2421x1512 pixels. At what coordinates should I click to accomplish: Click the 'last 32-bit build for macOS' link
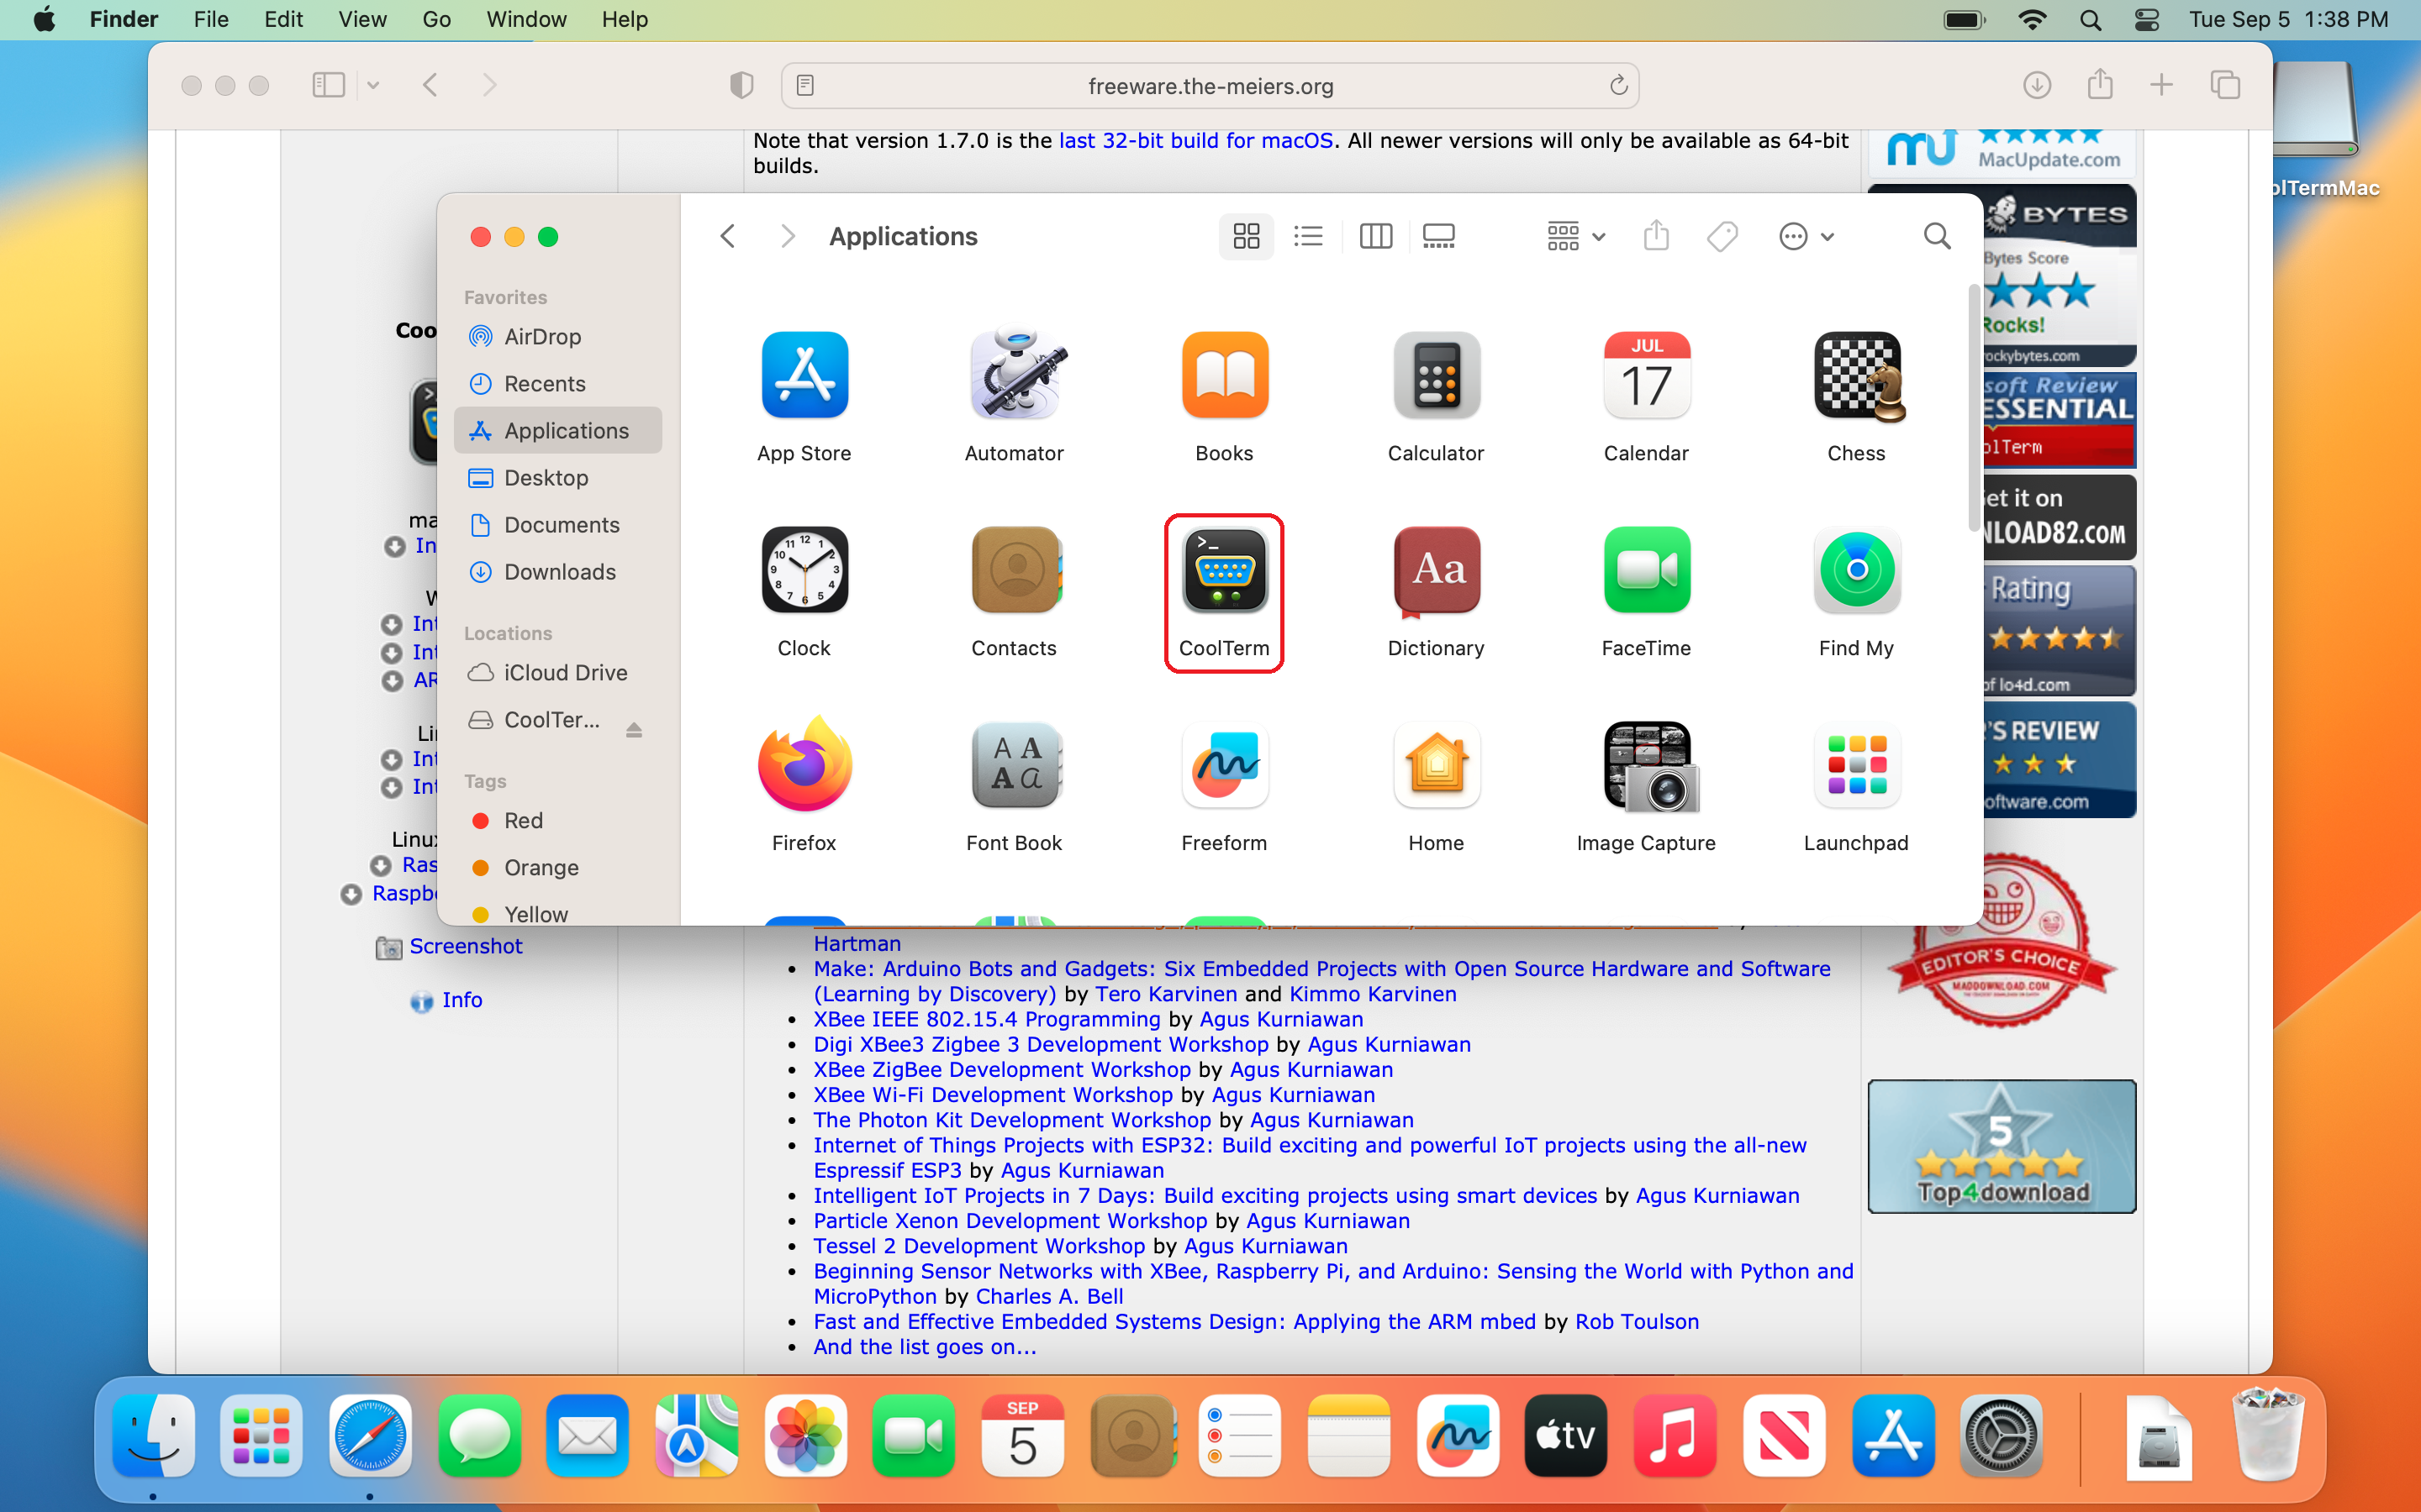tap(1195, 140)
